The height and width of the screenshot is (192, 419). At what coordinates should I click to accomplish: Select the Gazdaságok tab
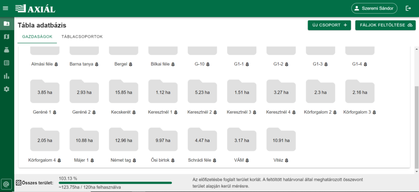click(37, 37)
